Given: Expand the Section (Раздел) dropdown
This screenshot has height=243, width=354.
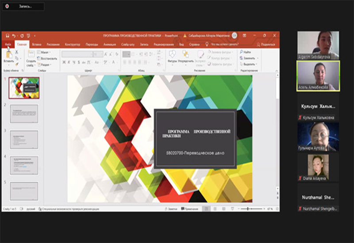Looking at the screenshot, I should (45, 65).
